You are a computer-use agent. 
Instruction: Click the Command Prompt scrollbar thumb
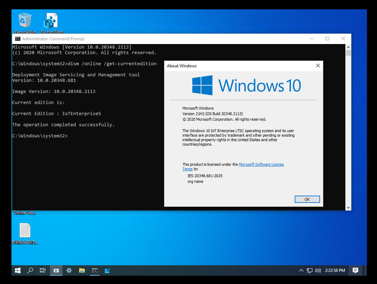[x=348, y=53]
